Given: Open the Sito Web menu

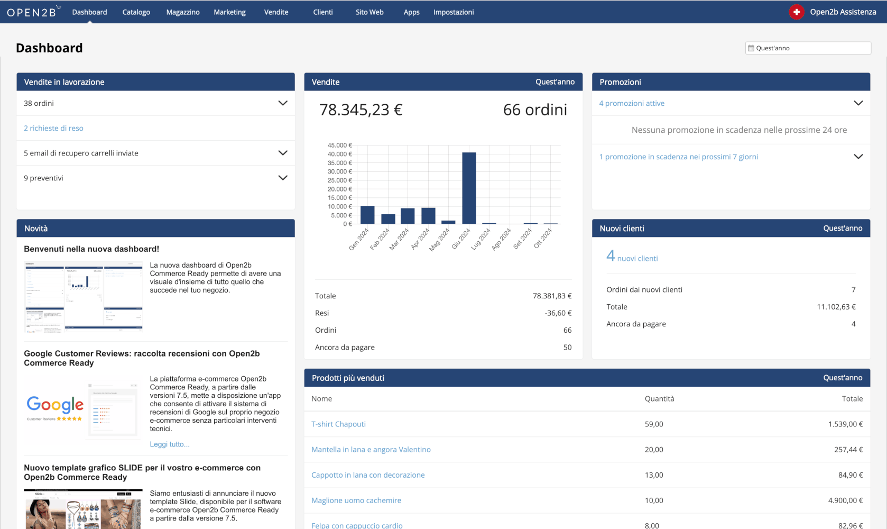Looking at the screenshot, I should point(369,12).
